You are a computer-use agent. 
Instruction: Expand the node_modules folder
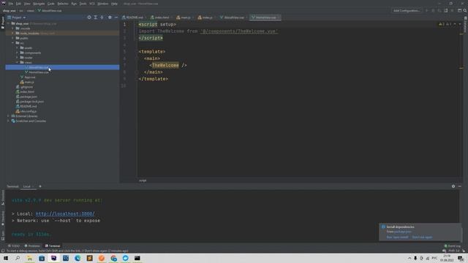pyautogui.click(x=13, y=34)
